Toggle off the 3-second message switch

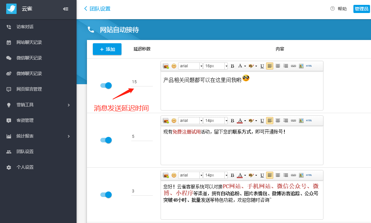106,195
